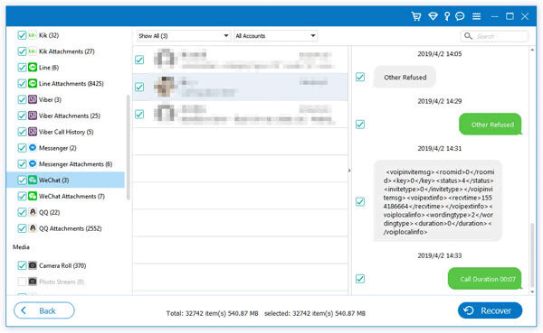Click the diamond upgrade icon
The height and width of the screenshot is (333, 543).
tap(433, 16)
